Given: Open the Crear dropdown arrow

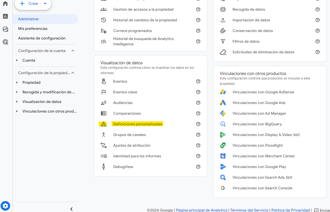Looking at the screenshot, I should [x=45, y=4].
